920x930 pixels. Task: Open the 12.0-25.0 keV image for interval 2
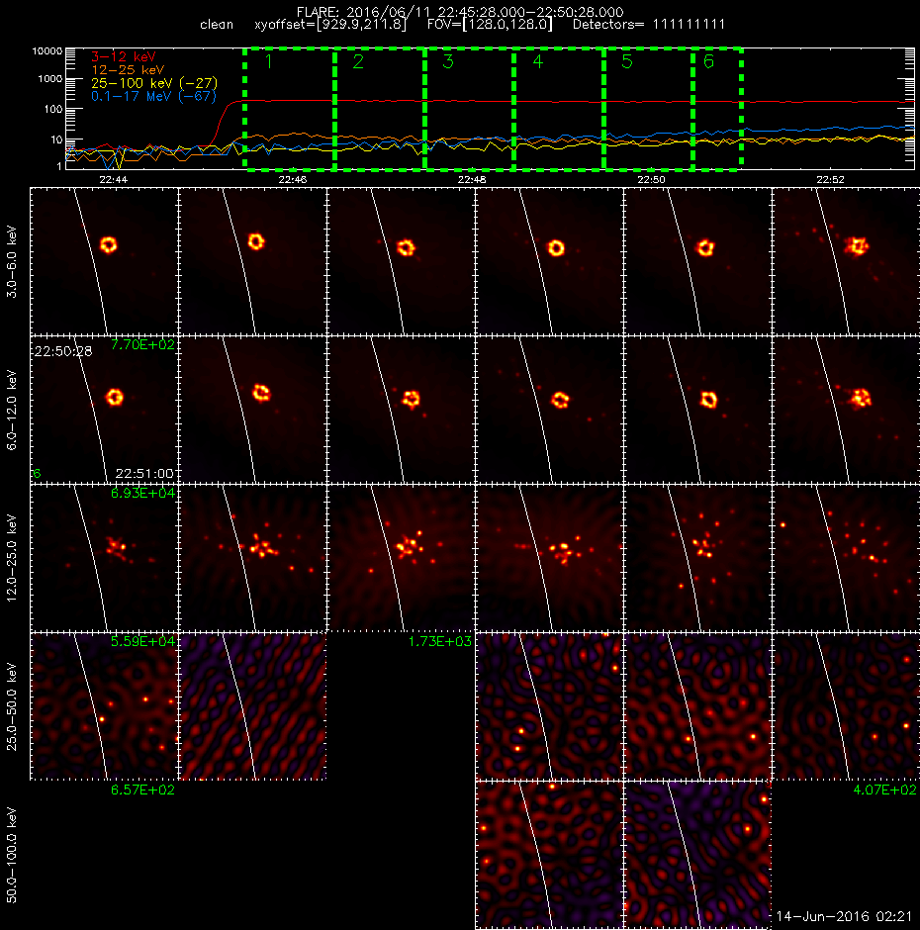(252, 558)
